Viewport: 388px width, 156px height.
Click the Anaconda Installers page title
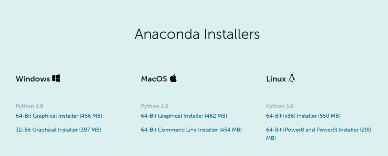[x=197, y=34]
